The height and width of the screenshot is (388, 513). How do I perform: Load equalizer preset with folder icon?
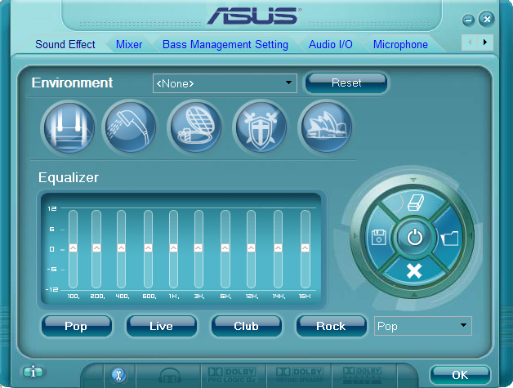(x=450, y=238)
